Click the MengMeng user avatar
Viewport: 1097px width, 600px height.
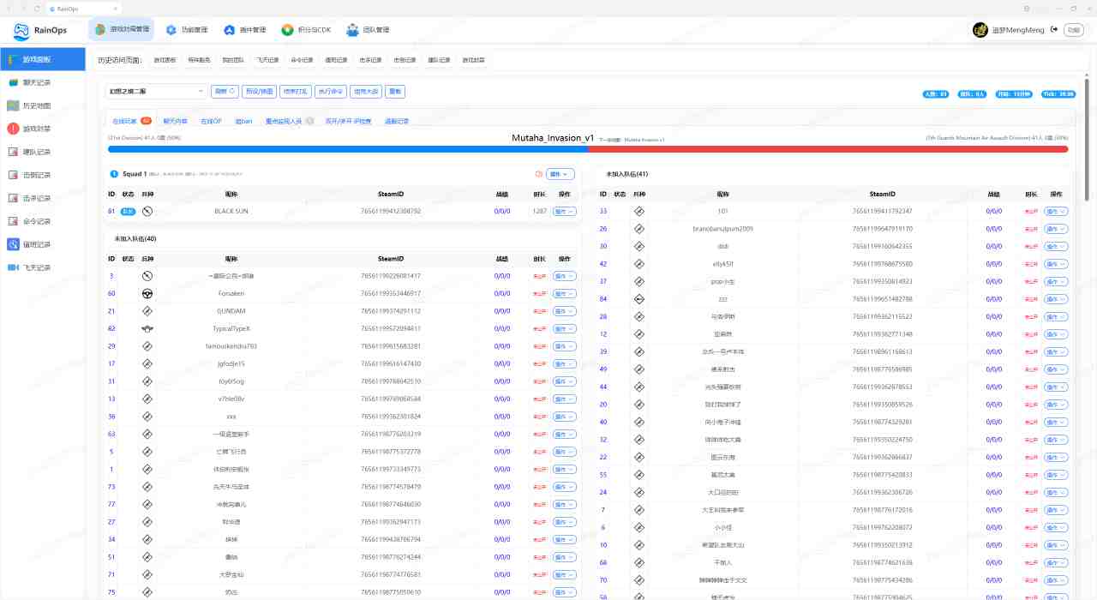tap(980, 30)
